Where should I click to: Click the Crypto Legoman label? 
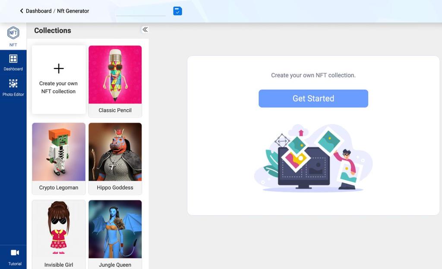click(59, 188)
